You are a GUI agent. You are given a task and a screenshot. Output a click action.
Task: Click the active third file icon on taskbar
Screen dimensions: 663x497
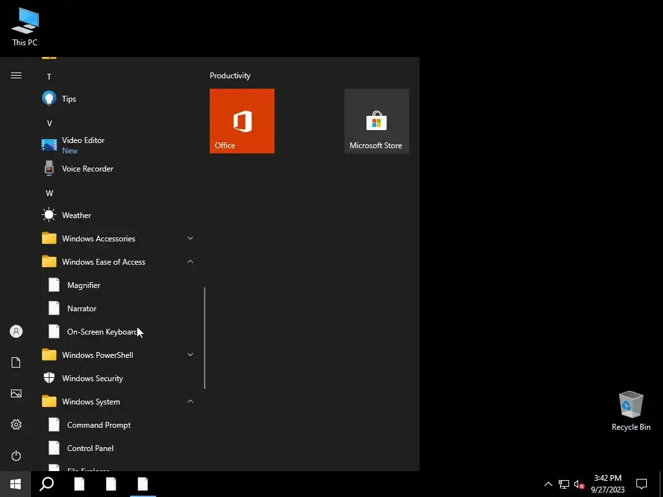point(143,484)
